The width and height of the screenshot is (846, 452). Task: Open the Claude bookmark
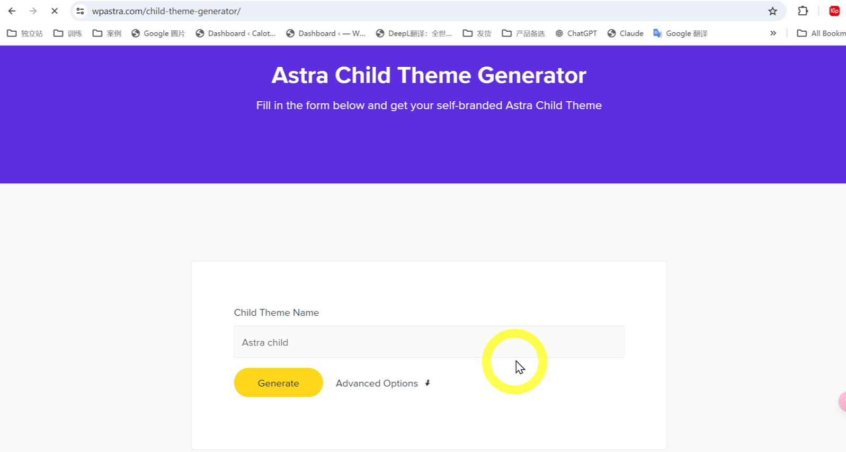tap(625, 33)
